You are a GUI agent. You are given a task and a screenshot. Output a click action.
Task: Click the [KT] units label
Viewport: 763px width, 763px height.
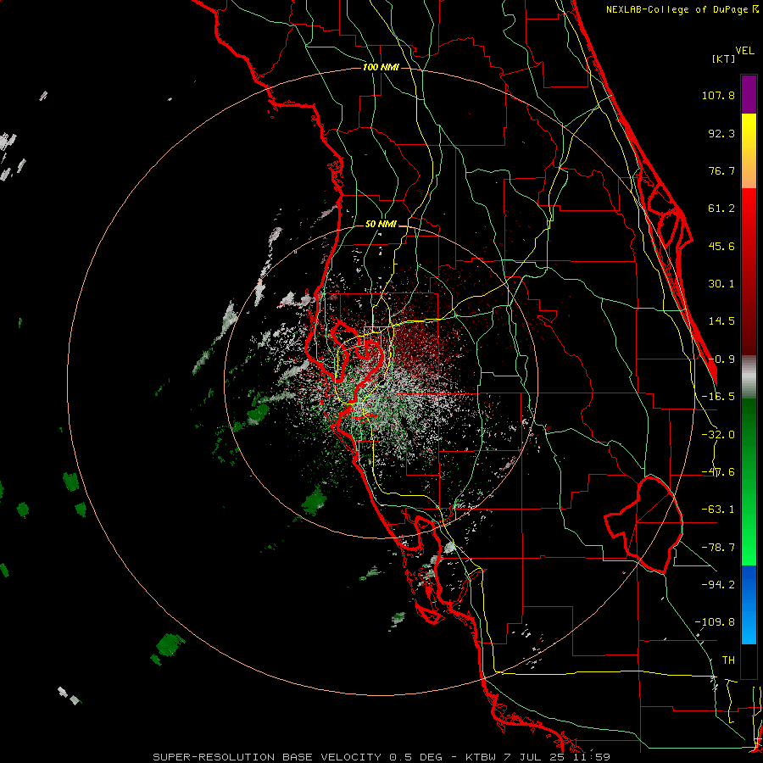click(724, 58)
